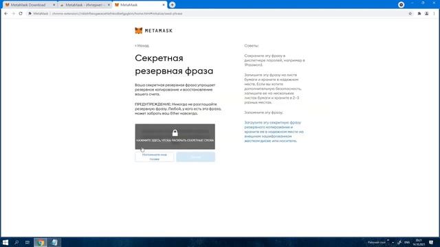Open Task View on taskbar
The image size is (440, 247).
click(27, 242)
